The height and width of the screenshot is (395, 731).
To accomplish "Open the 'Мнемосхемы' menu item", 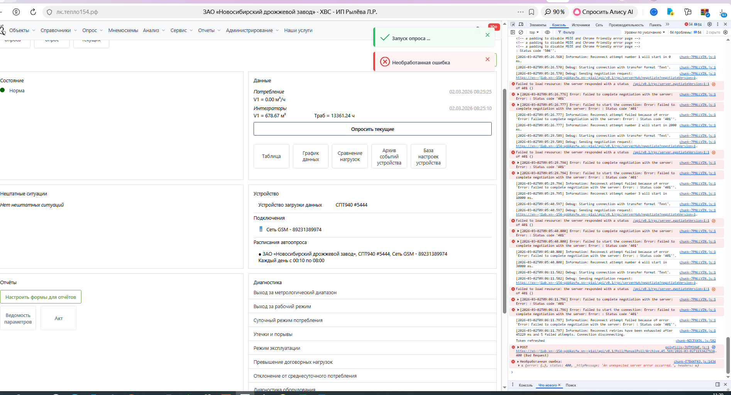I will pyautogui.click(x=123, y=31).
